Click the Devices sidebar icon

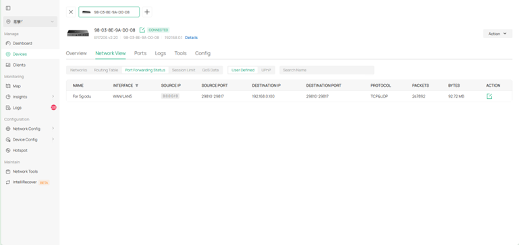8,54
